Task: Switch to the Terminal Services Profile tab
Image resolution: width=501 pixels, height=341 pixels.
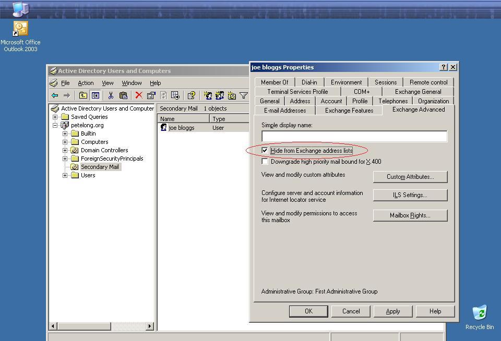Action: [298, 92]
